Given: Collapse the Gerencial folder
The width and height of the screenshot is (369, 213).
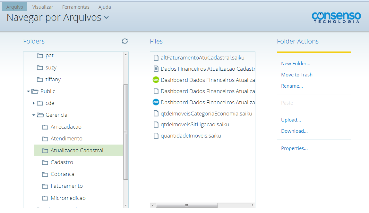Looking at the screenshot, I should [x=33, y=115].
